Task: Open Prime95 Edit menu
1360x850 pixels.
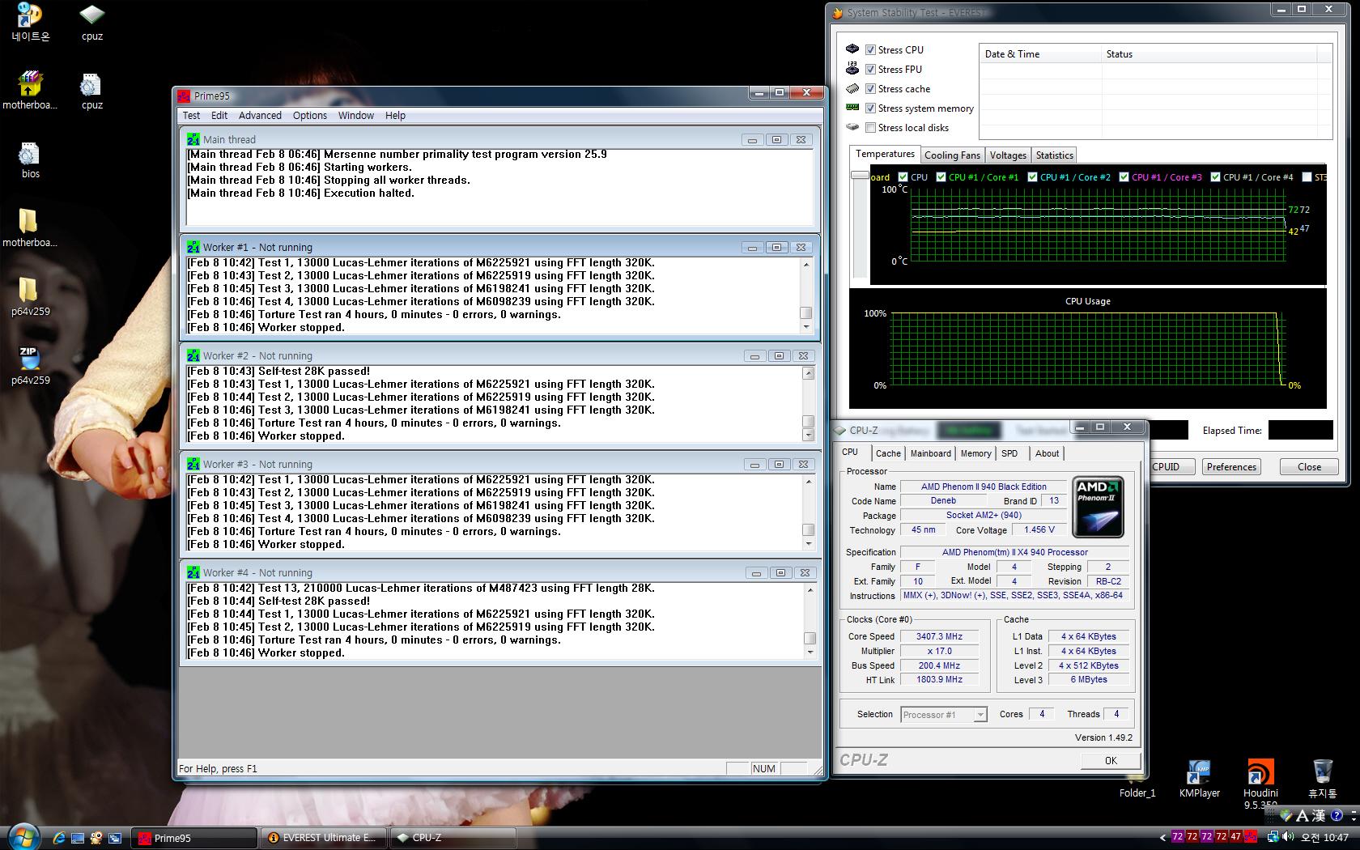Action: (219, 115)
